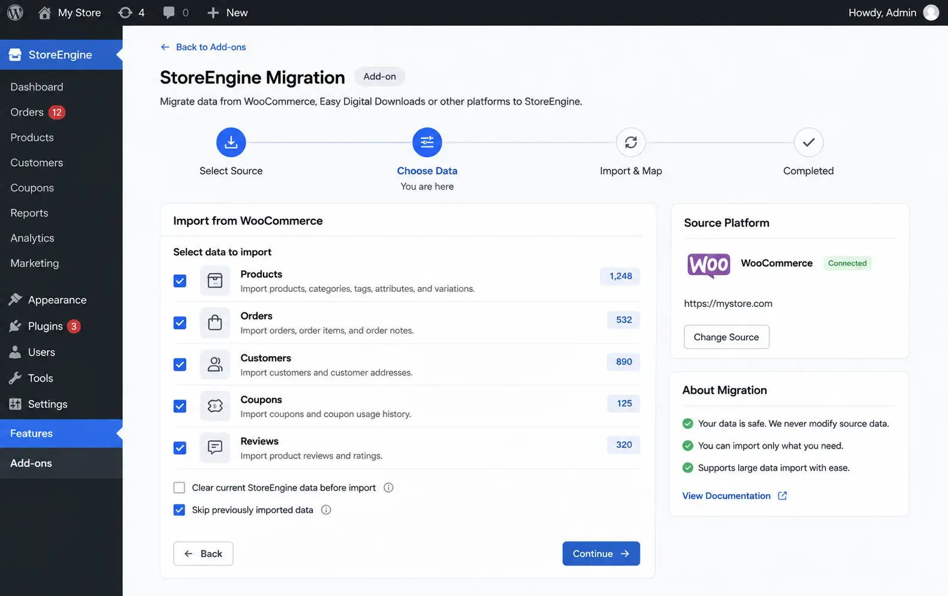Click the Connected status badge
Image resolution: width=948 pixels, height=596 pixels.
pyautogui.click(x=847, y=263)
